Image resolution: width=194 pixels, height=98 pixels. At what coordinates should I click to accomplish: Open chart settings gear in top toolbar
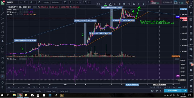click(x=39, y=2)
